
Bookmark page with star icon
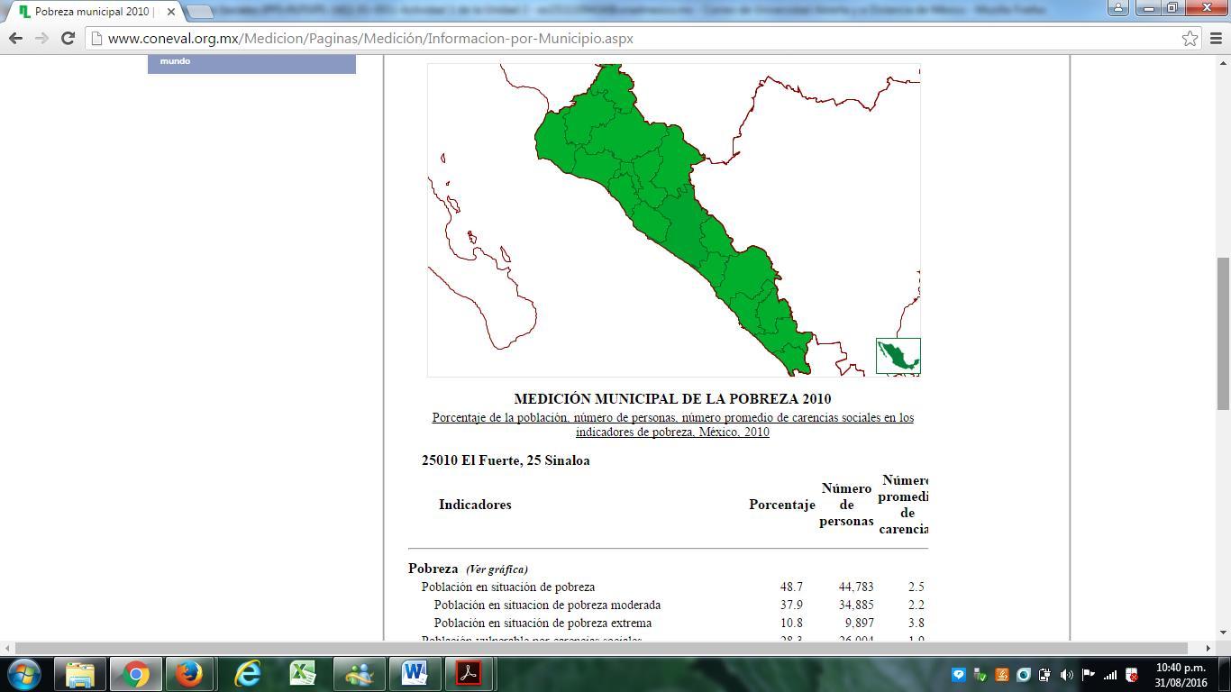1190,39
